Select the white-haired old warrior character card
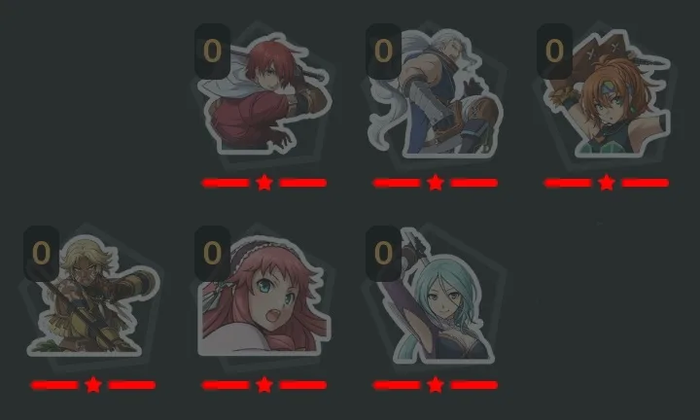 [436, 92]
